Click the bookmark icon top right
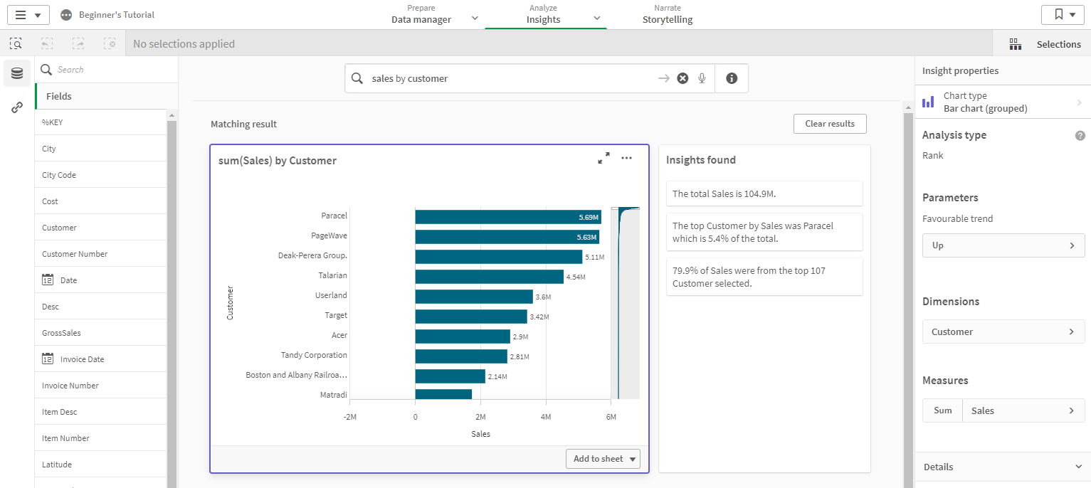 1058,14
